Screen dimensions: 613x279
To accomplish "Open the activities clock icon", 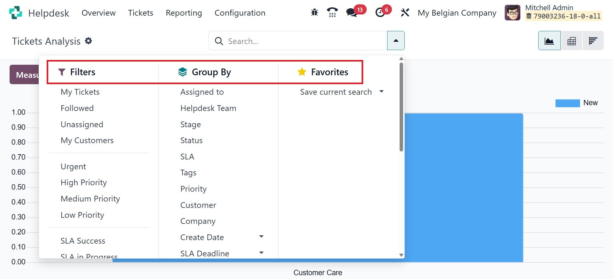I will 380,13.
